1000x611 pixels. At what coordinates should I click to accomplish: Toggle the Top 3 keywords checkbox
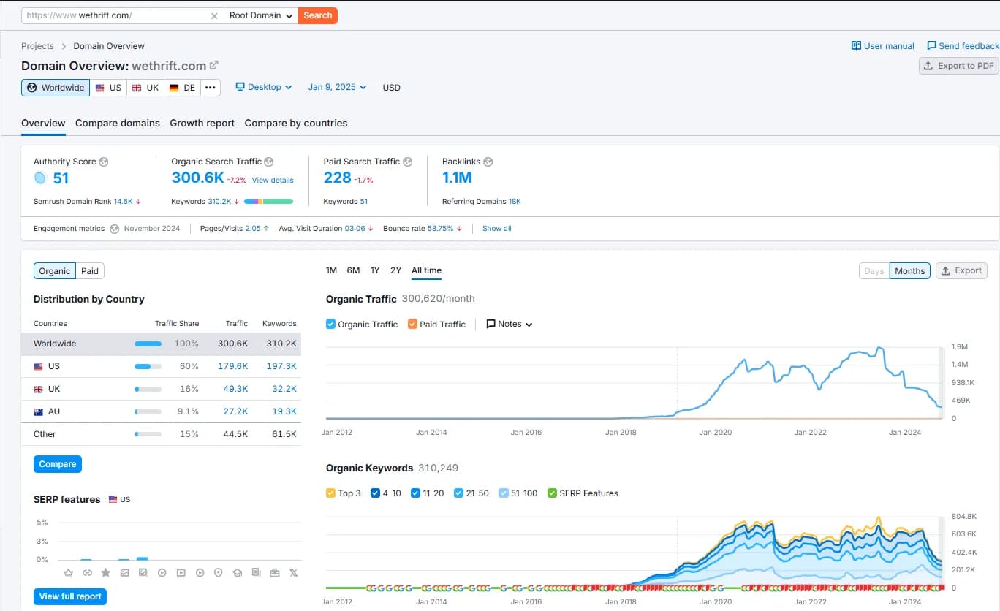click(330, 493)
